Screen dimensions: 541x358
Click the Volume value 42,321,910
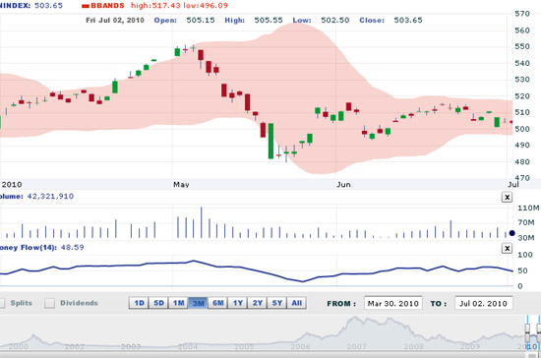click(x=50, y=197)
